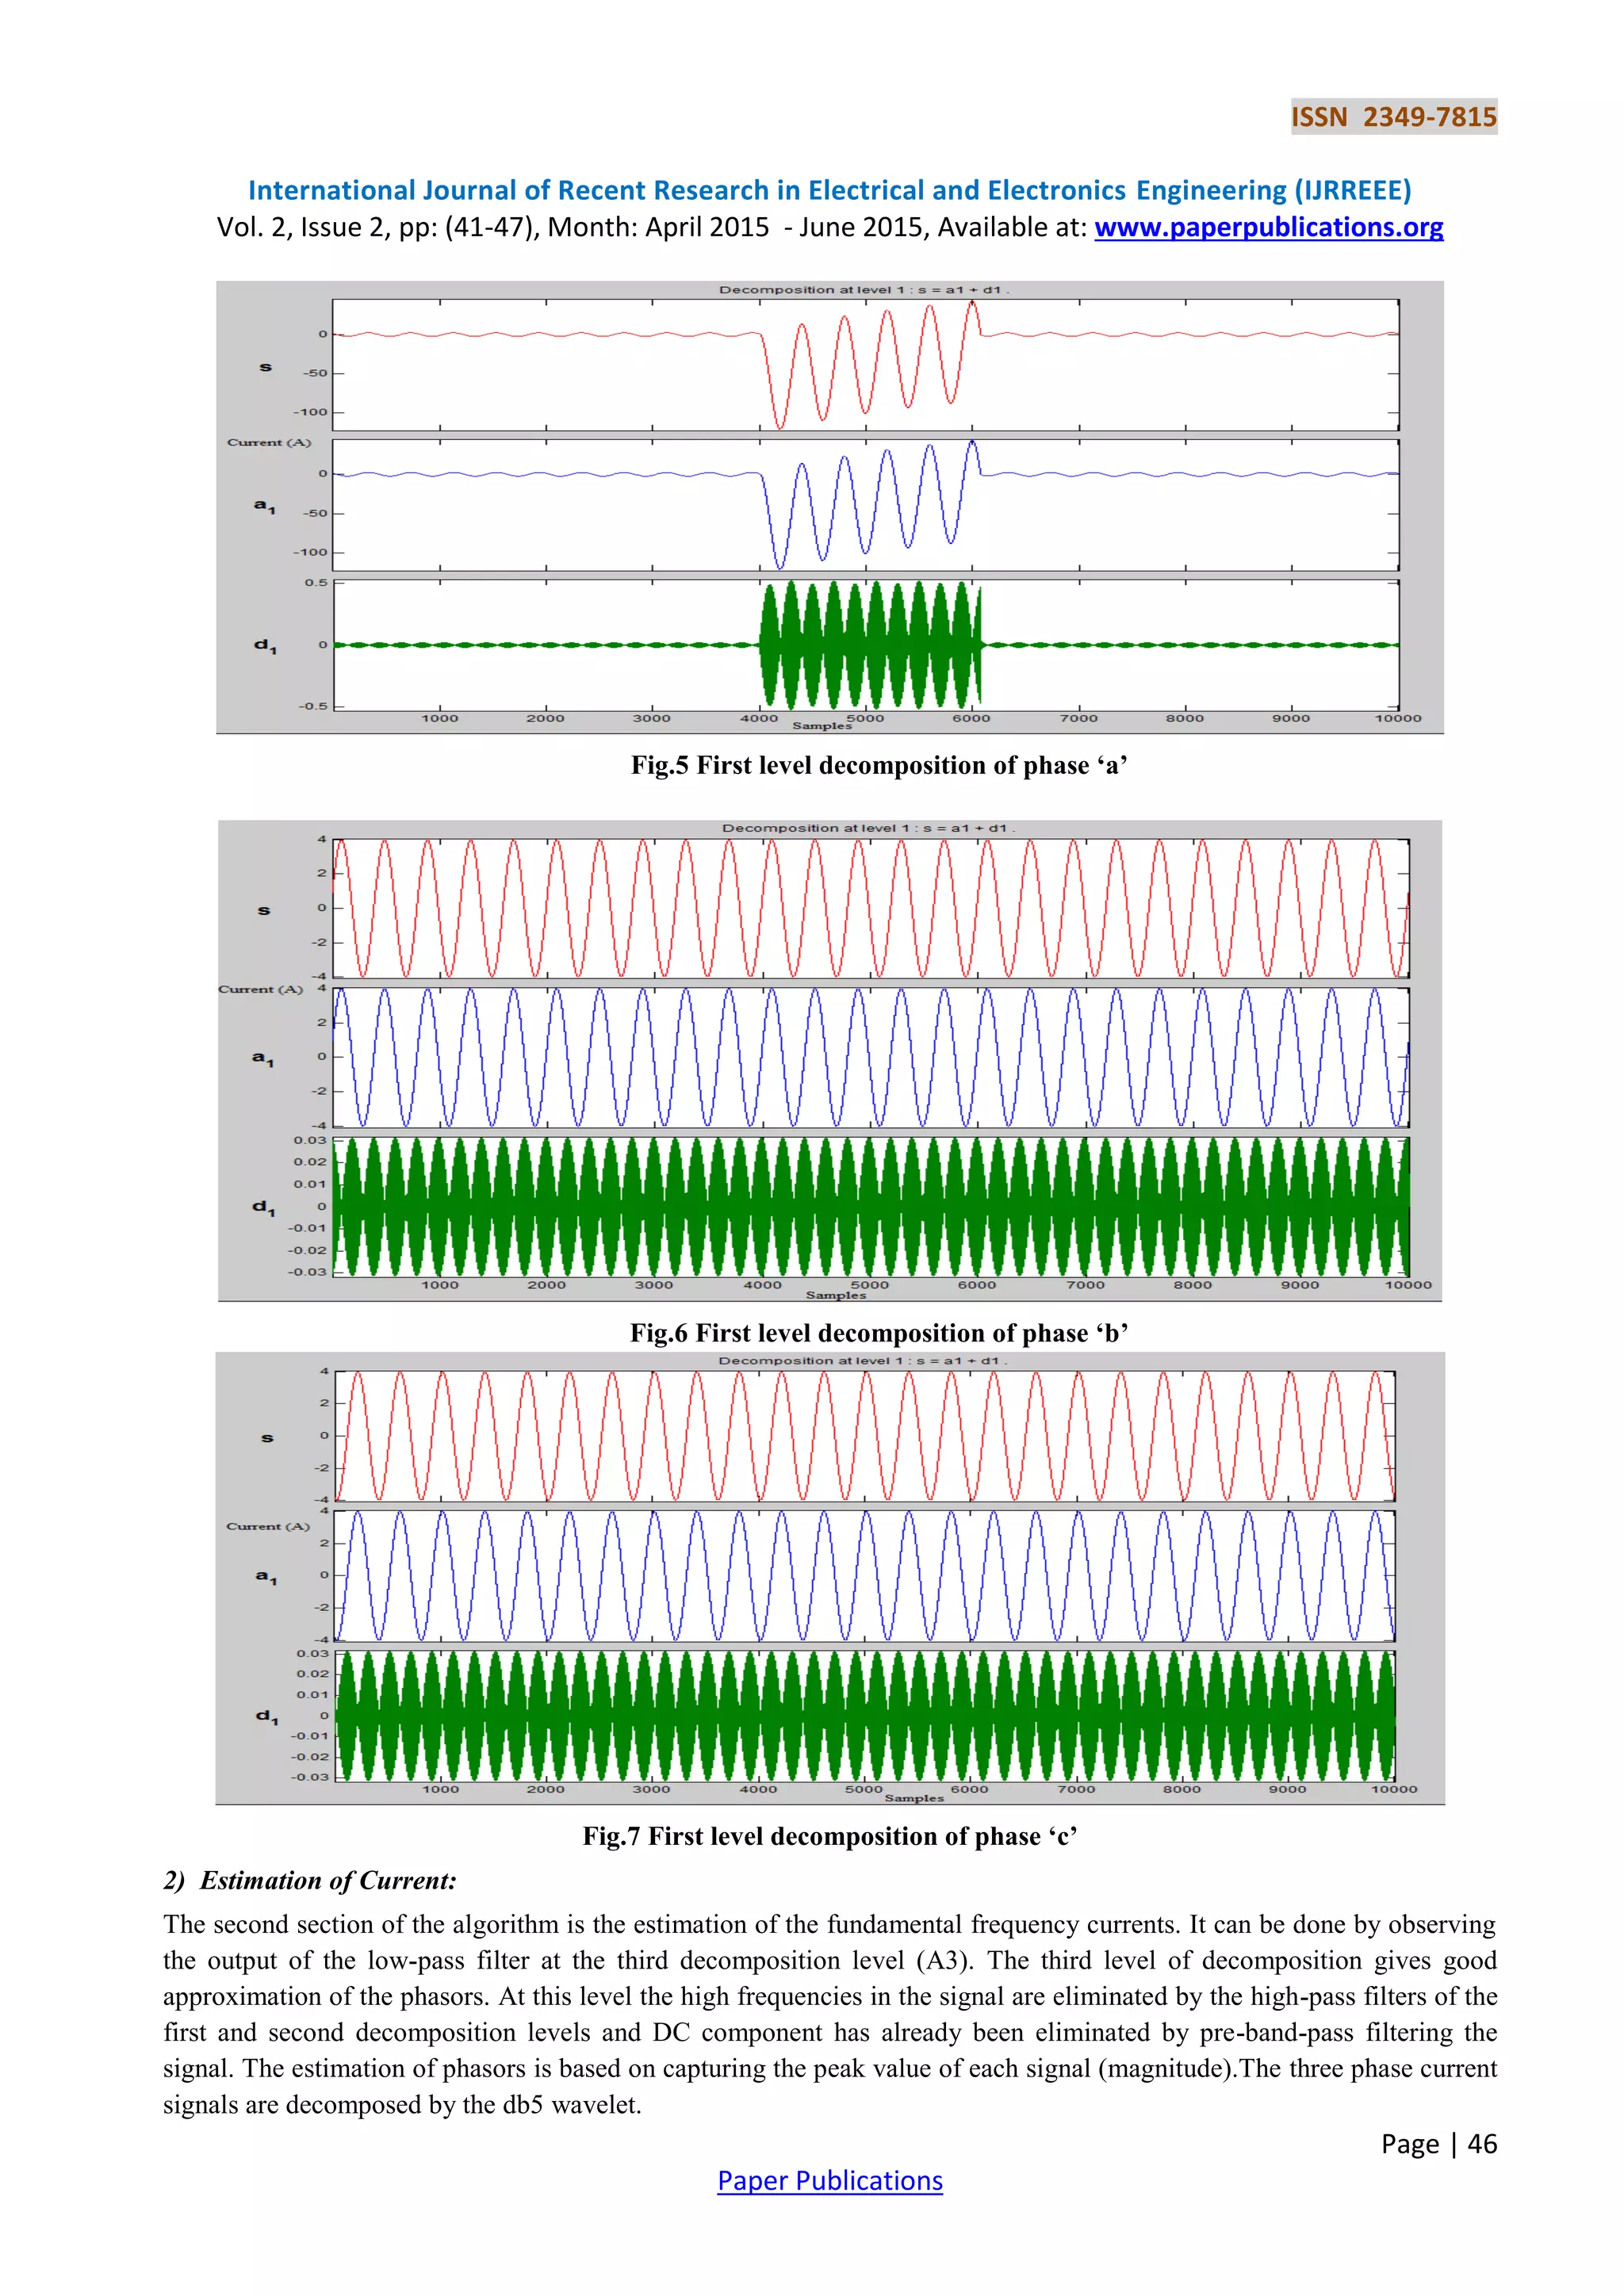
Task: Click the green d1 plot in Fig.7
Action: pyautogui.click(x=865, y=1716)
